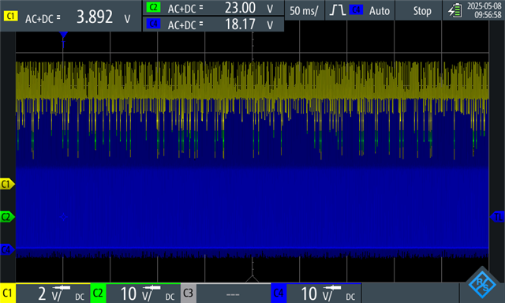Enable the inactive C3 channel

(189, 294)
